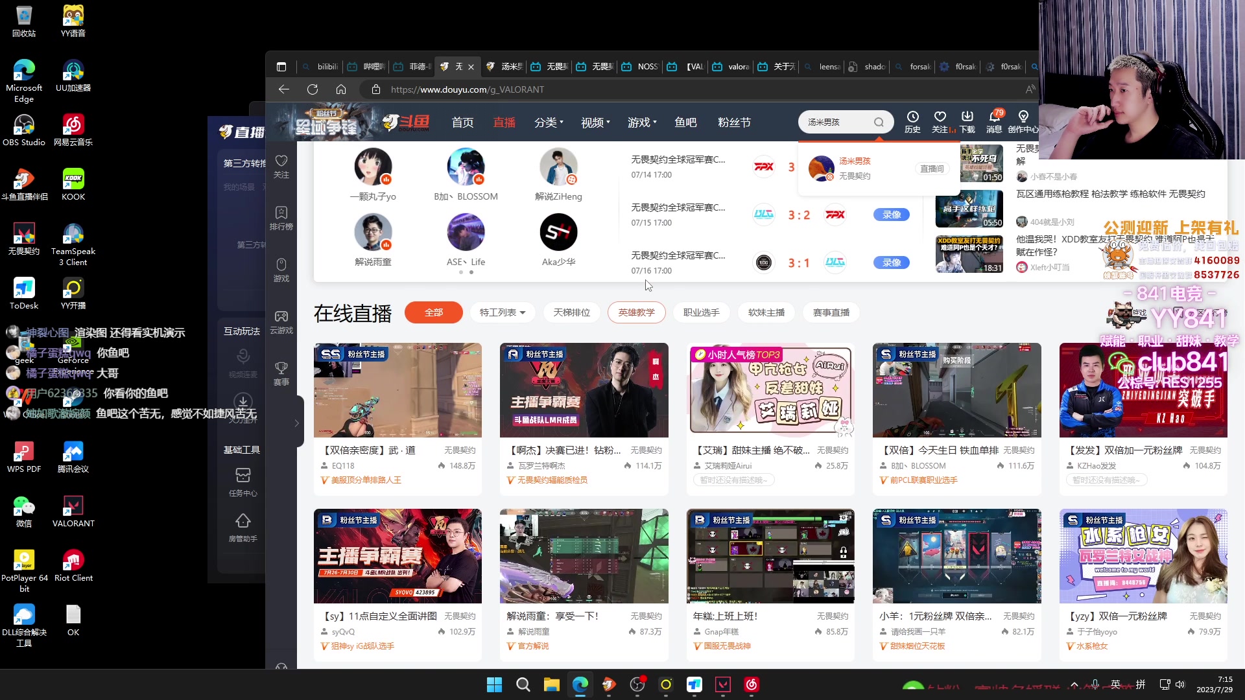
Task: Select the 英雄教学 filter
Action: point(636,312)
